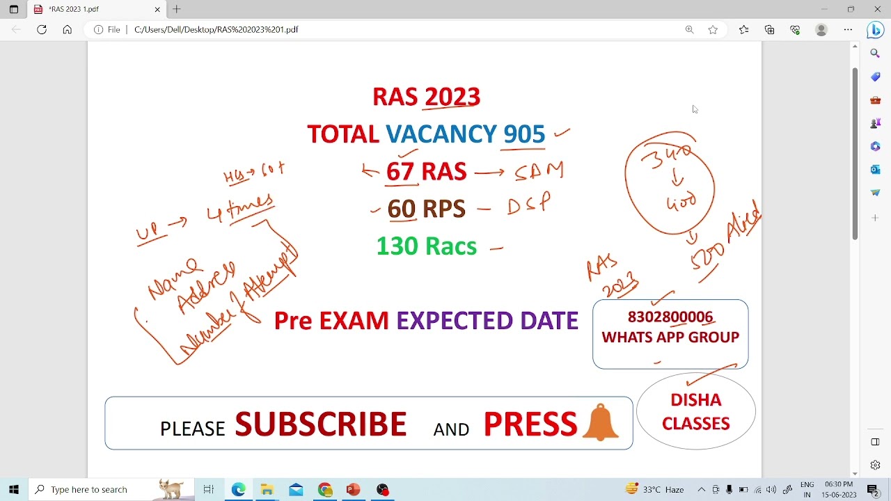
Task: Add a sidebar app with plus
Action: (x=875, y=218)
